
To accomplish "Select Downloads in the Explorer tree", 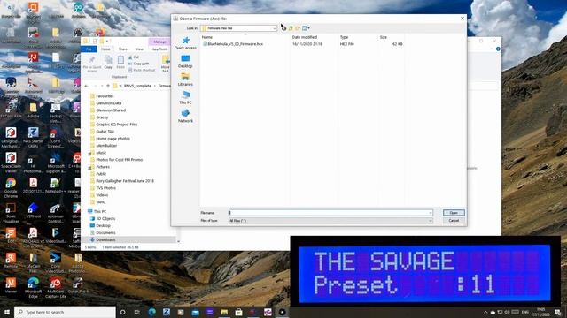I will [x=105, y=239].
